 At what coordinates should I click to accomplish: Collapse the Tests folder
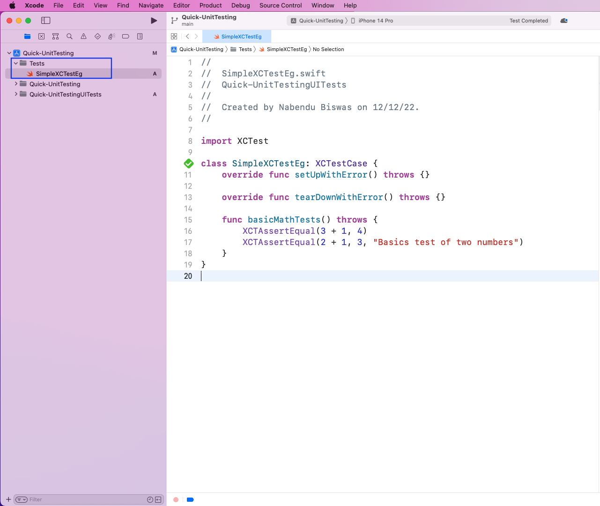pos(15,63)
